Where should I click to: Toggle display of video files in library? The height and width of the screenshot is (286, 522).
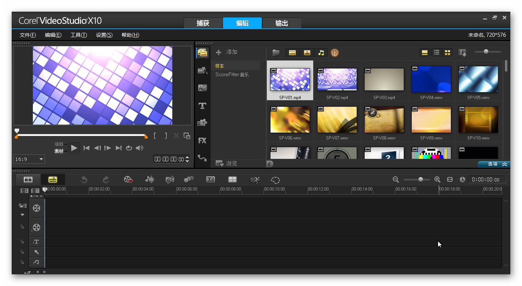pos(292,53)
